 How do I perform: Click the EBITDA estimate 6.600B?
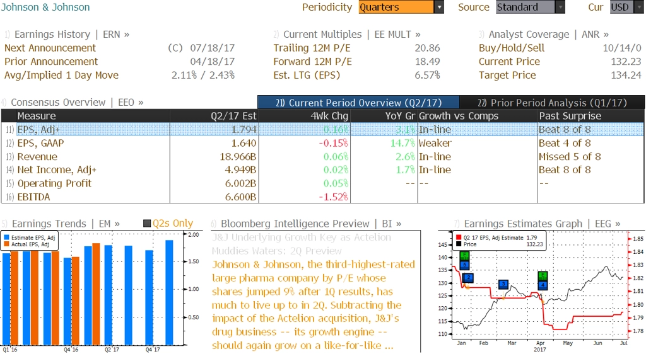coord(240,197)
